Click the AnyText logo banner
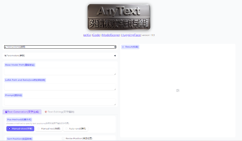This screenshot has width=242, height=141. point(118,17)
